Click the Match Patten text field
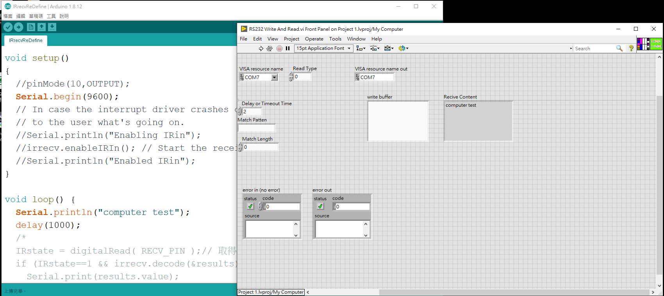664x296 pixels. point(257,128)
